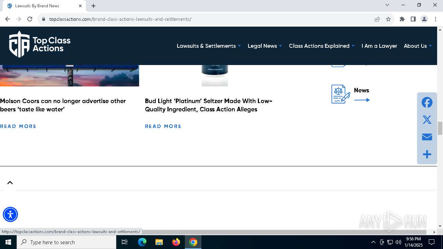This screenshot has height=249, width=443.
Task: Launch Firefox from the taskbar
Action: (x=176, y=242)
